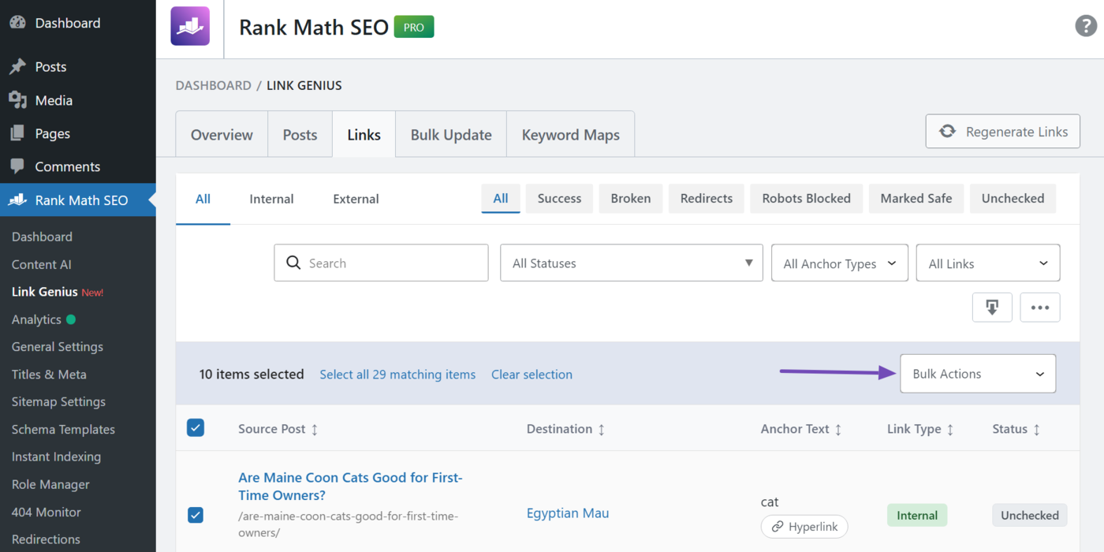Click the Media icon in sidebar

pos(17,100)
